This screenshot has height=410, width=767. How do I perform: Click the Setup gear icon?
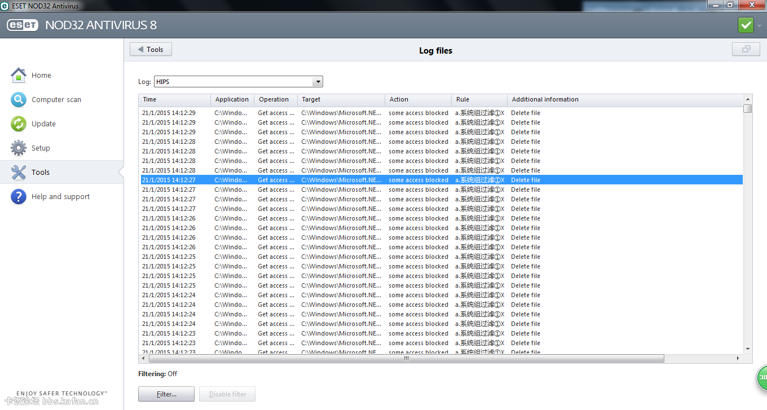click(19, 148)
